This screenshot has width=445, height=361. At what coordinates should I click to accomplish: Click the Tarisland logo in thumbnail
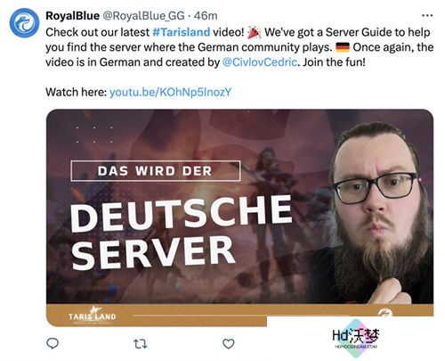pos(93,316)
